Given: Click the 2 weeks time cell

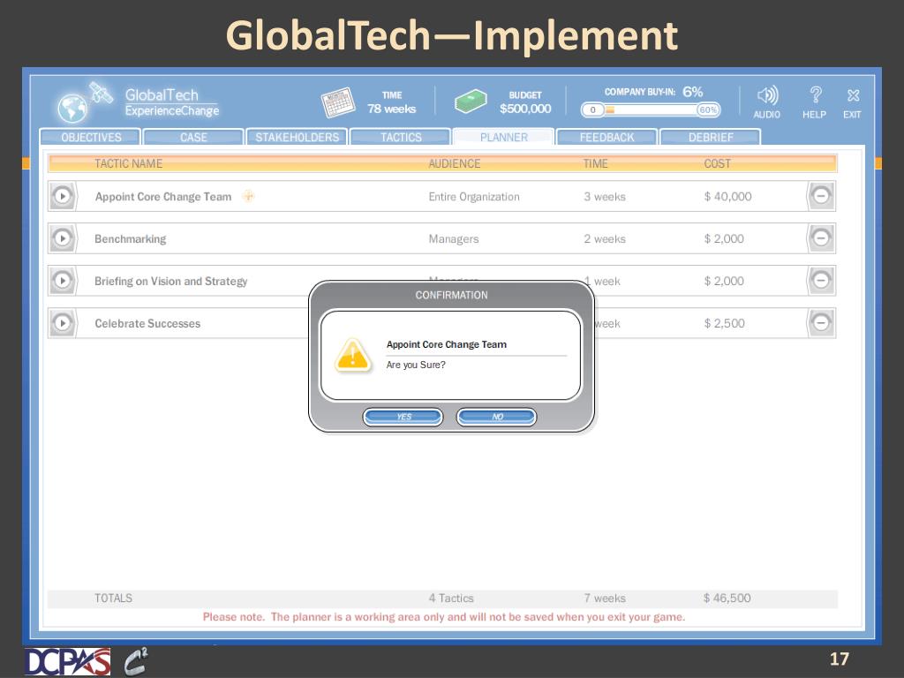Looking at the screenshot, I should point(605,238).
